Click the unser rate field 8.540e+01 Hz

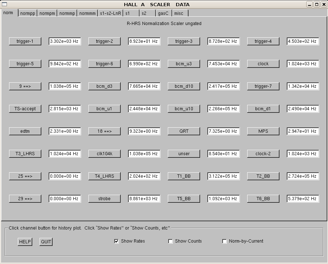coord(224,154)
